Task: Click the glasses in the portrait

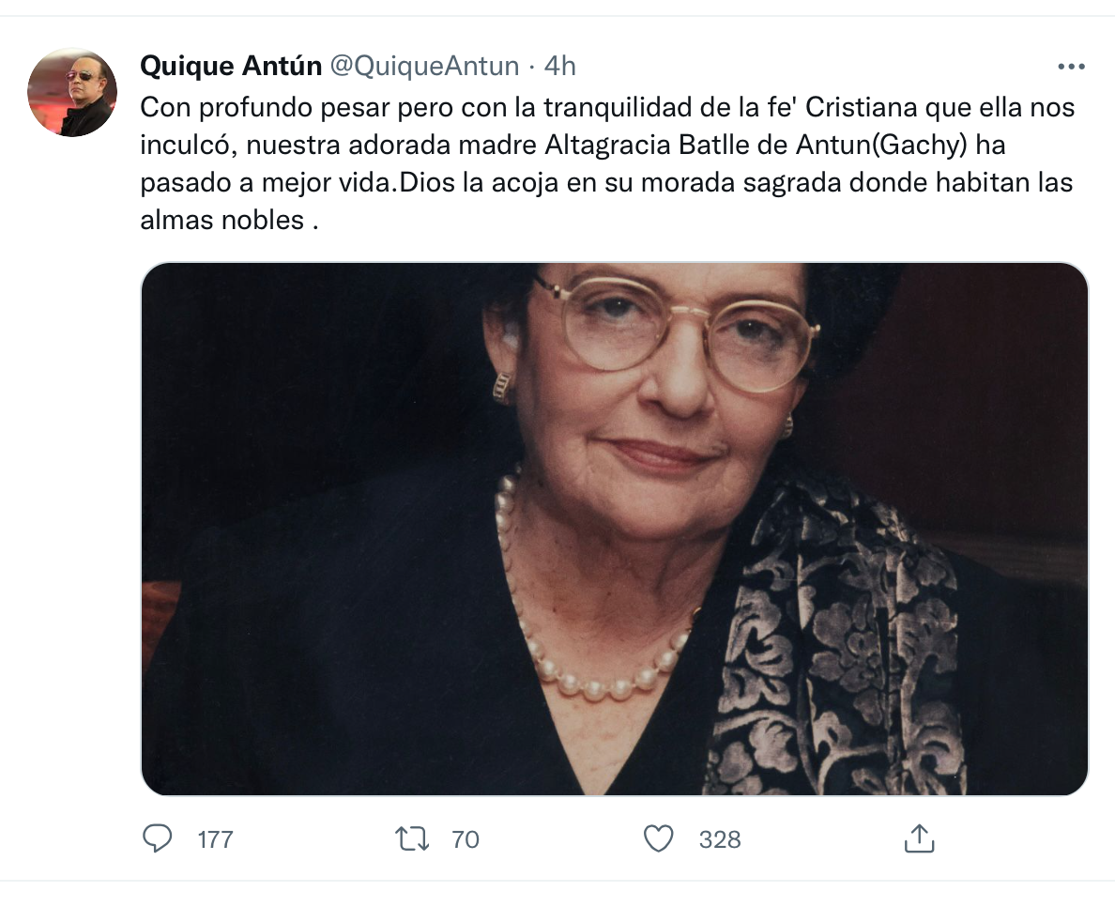Action: (680, 331)
